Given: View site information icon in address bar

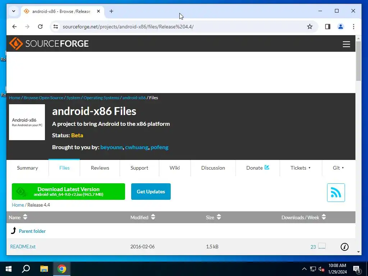Looking at the screenshot, I should (x=56, y=27).
